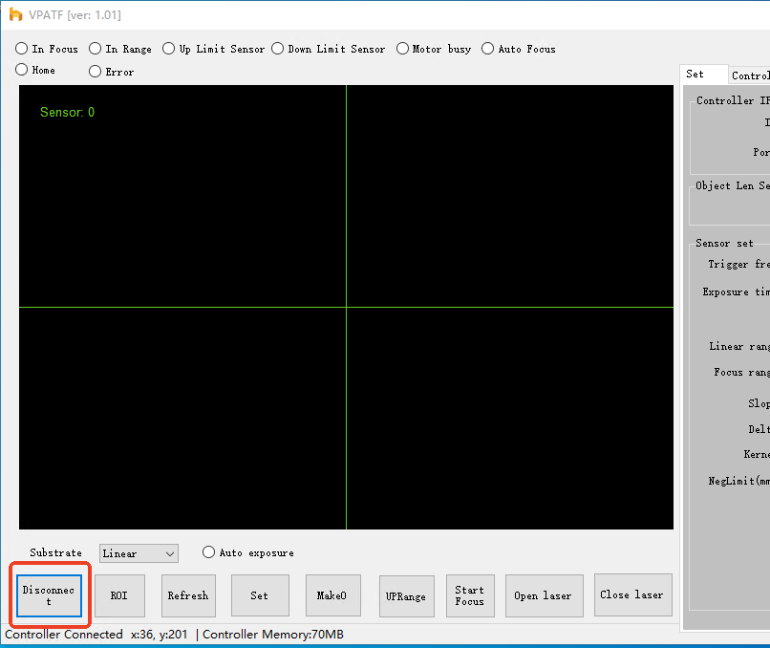Open the Control tab
This screenshot has width=770, height=648.
coord(749,76)
